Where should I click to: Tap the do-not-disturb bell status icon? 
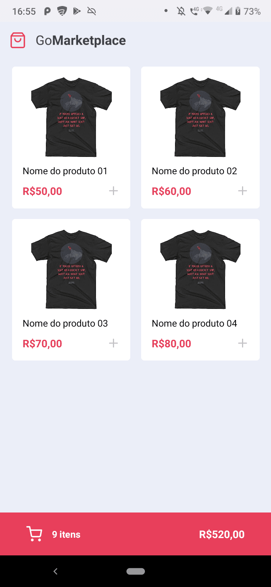pos(181,11)
